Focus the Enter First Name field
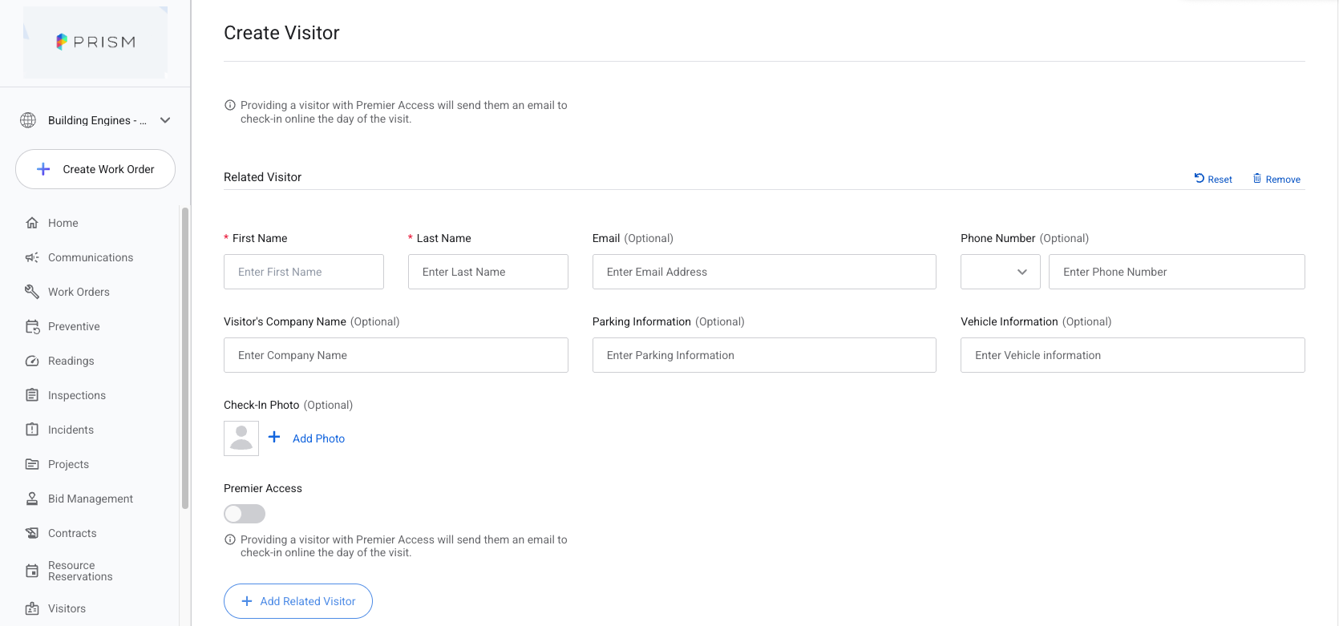Screen dimensions: 1339x626 click(x=304, y=272)
